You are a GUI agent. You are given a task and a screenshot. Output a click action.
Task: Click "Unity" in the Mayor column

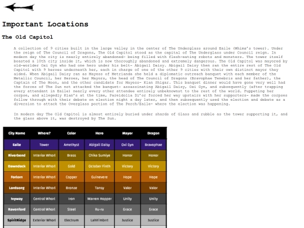coord(127,199)
